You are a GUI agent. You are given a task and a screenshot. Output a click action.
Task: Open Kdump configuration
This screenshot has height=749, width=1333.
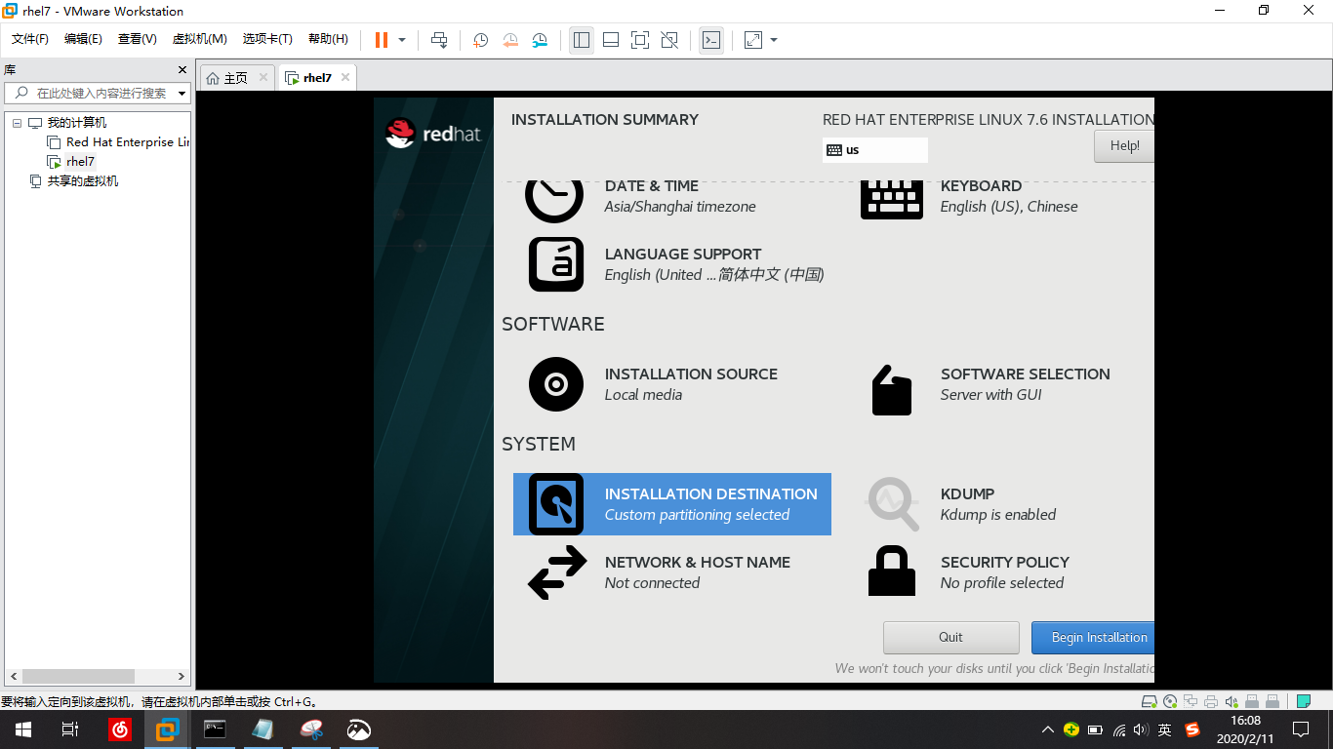click(961, 504)
